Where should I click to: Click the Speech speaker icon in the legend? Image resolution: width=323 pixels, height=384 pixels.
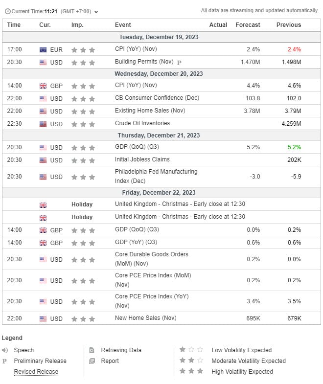[5, 350]
